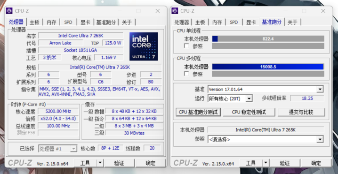Switch to 主板 tab in left window
Image resolution: width=338 pixels, height=174 pixels.
click(x=34, y=22)
